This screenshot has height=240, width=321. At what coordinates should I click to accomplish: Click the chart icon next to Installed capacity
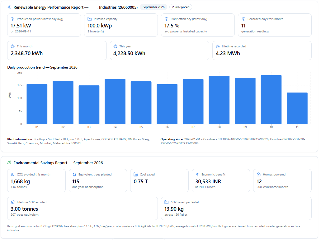click(89, 19)
